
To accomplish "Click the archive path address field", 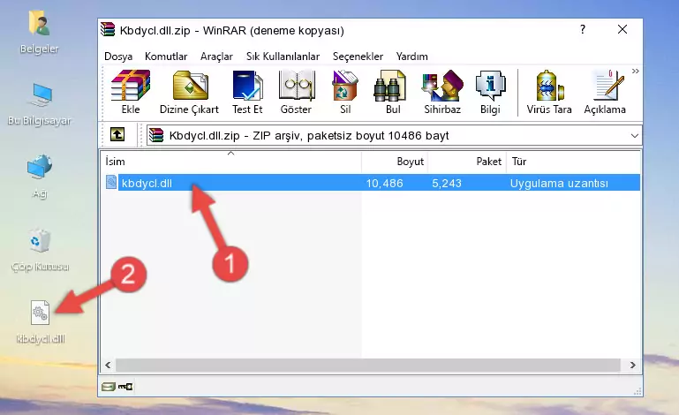I will 394,136.
